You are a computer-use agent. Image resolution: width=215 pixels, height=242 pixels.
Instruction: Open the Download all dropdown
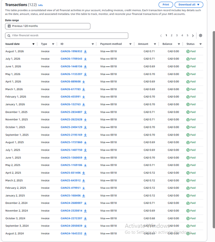coord(189,5)
